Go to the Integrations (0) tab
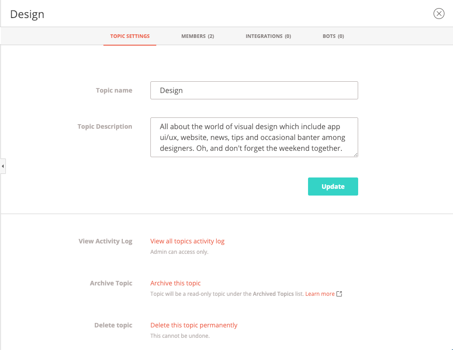 268,36
